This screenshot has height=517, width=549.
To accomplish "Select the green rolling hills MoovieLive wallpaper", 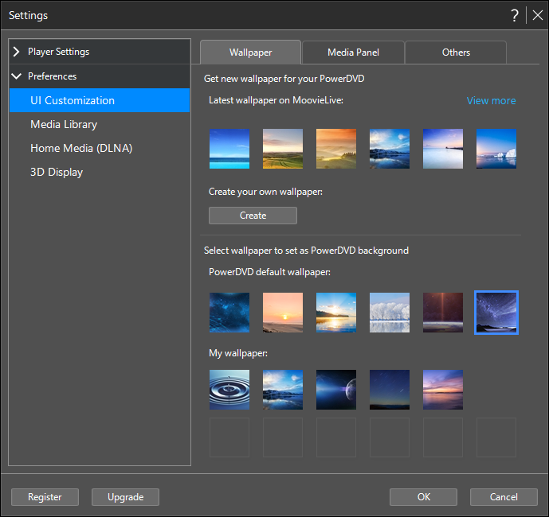I will [283, 149].
